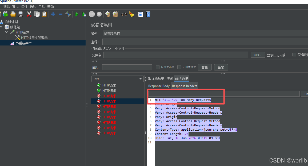Click the Shutdown grey X icon
The width and height of the screenshot is (308, 166).
(x=99, y=14)
